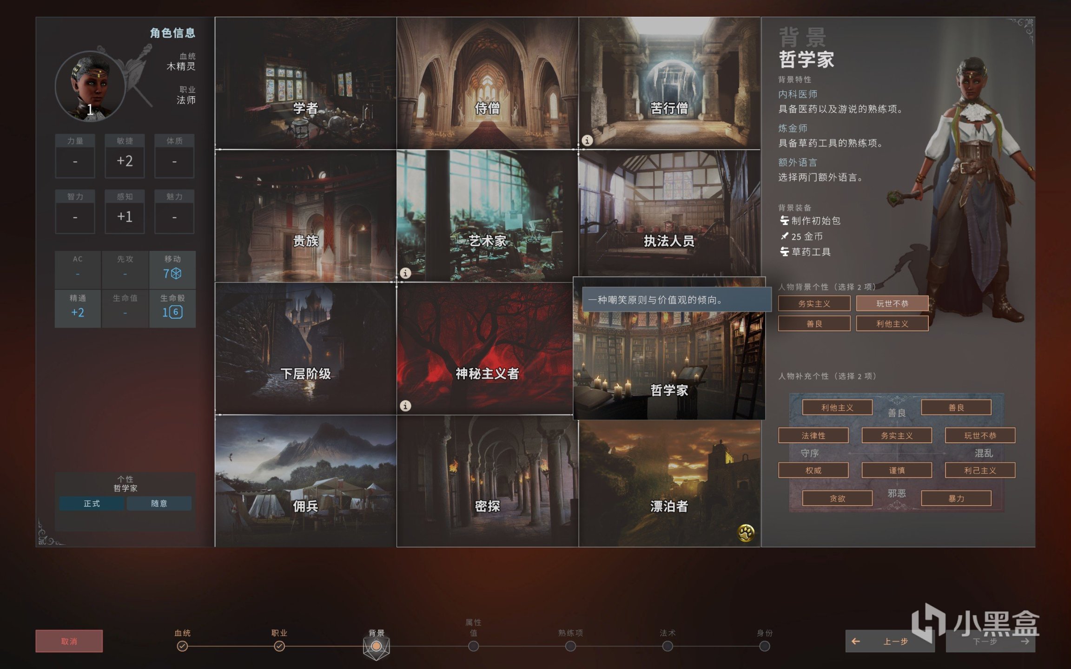Toggle 善良 in supplementary personality grid
Screen dimensions: 1071x669
(x=956, y=407)
